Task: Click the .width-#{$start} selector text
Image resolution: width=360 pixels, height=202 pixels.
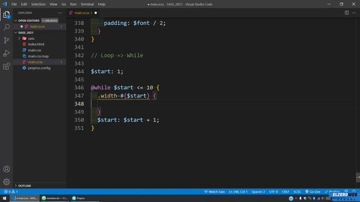Action: 124,96
